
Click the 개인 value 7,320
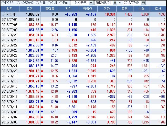(x=73, y=61)
